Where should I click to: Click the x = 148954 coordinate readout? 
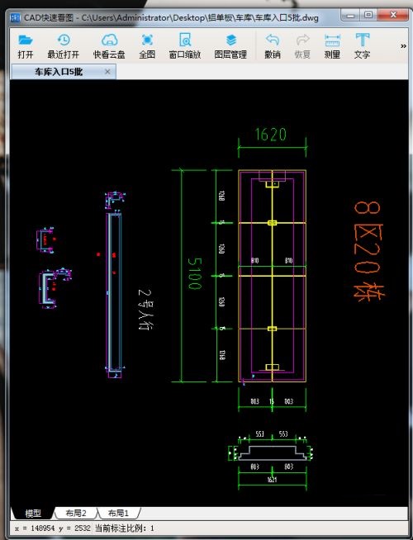pos(52,528)
